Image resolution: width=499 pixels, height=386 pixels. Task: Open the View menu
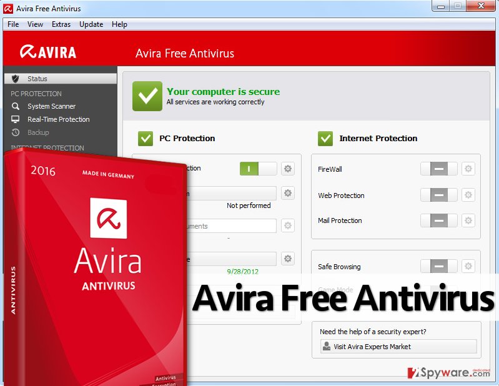pos(35,24)
